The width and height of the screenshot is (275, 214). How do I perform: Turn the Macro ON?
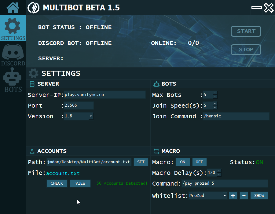coord(183,162)
